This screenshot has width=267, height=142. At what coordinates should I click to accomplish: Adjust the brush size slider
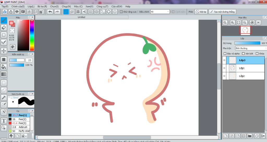[x=17, y=60]
